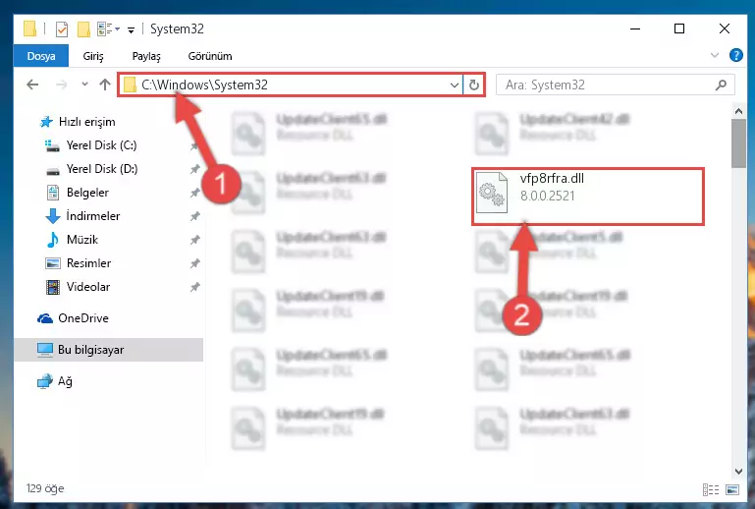Maximize the System32 window
The image size is (755, 509).
pos(679,28)
